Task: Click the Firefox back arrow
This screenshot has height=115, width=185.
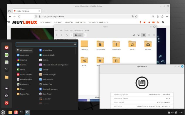Action: (10, 17)
